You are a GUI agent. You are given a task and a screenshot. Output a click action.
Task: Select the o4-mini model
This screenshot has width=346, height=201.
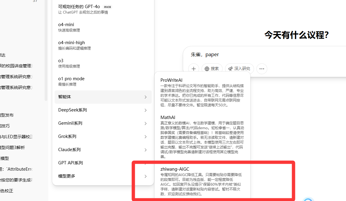(x=103, y=27)
